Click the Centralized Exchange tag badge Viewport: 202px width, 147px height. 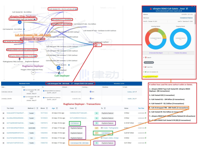pos(149,62)
